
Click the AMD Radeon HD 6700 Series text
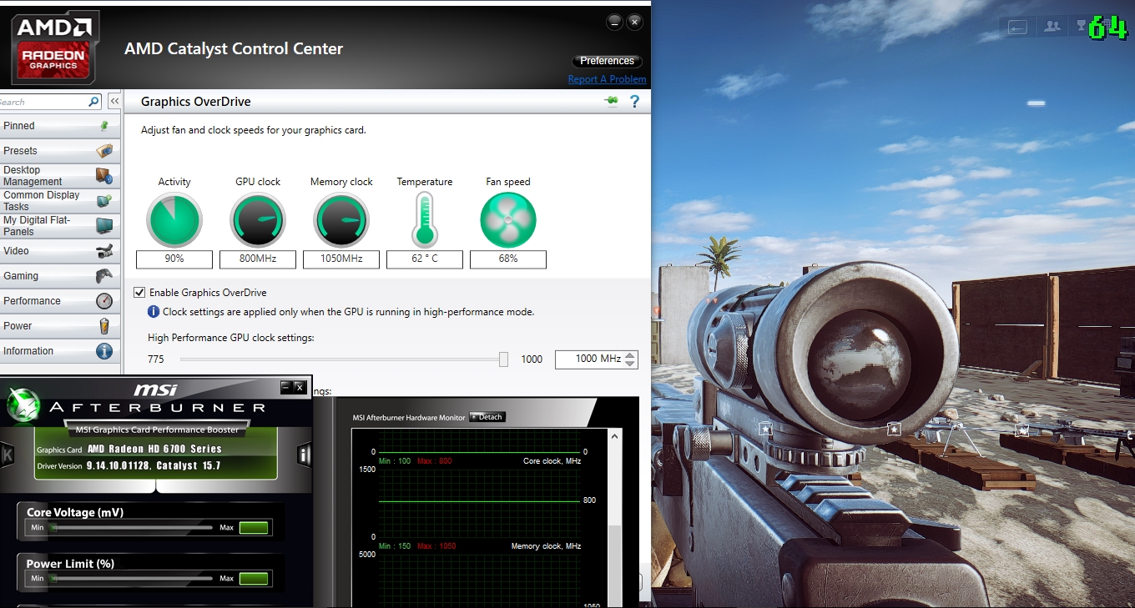[x=155, y=449]
